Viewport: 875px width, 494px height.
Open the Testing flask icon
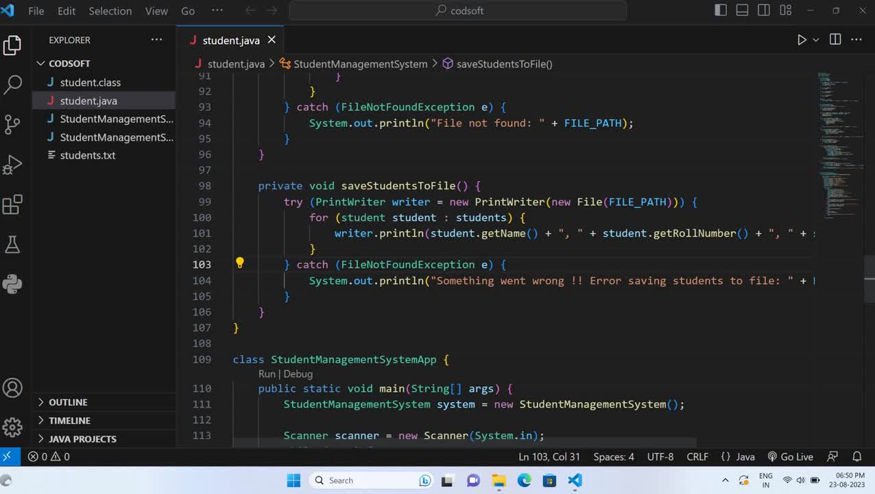[12, 244]
